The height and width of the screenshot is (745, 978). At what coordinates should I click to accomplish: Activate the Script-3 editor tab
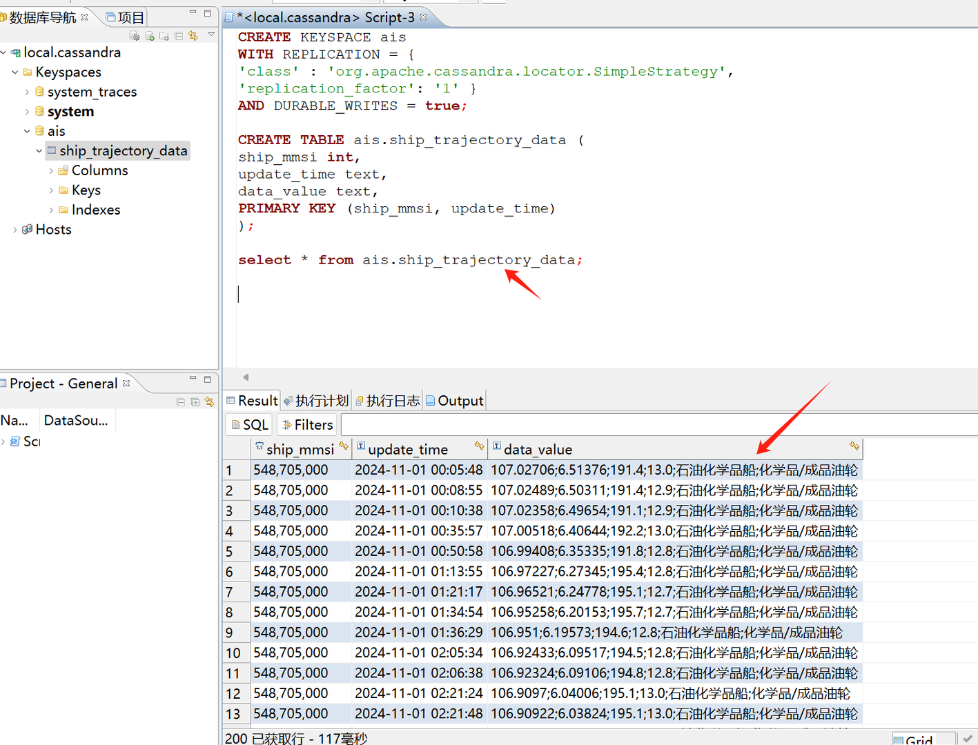[326, 17]
